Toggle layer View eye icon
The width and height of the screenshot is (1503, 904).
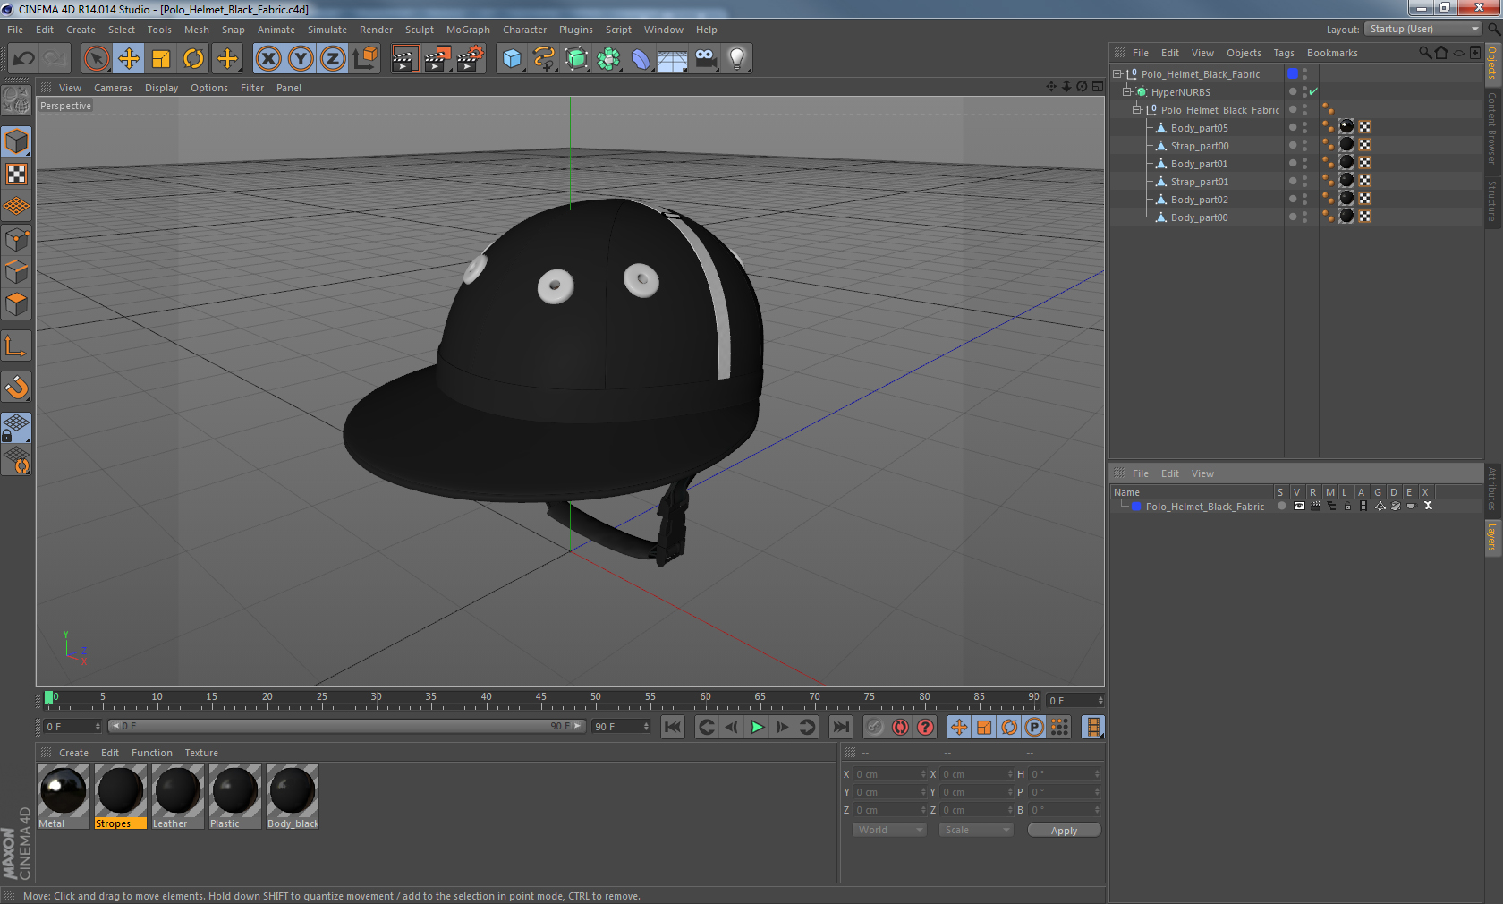(1299, 506)
